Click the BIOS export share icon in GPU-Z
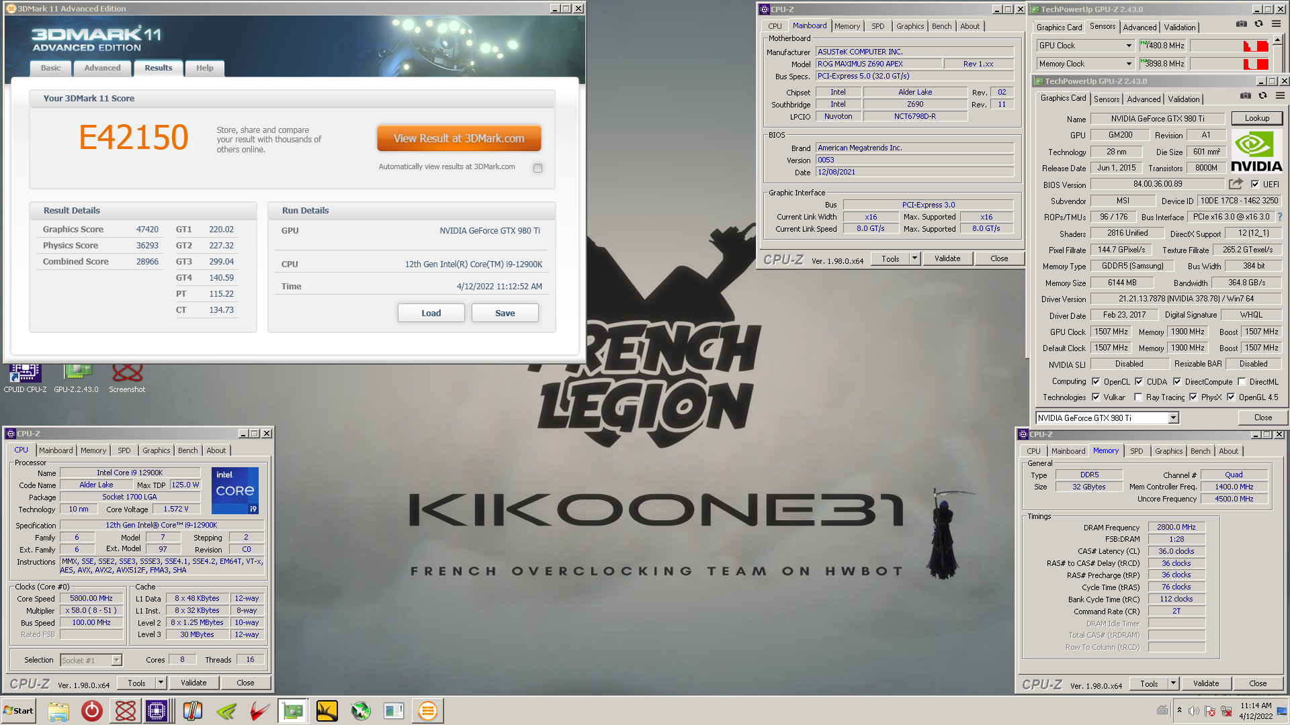This screenshot has width=1290, height=725. click(1236, 184)
